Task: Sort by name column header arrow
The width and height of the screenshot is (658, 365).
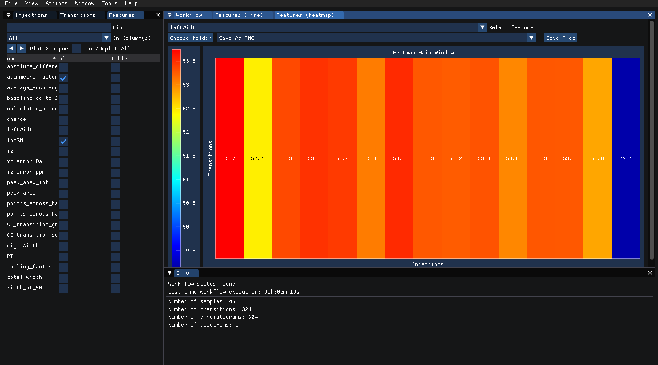Action: point(54,58)
